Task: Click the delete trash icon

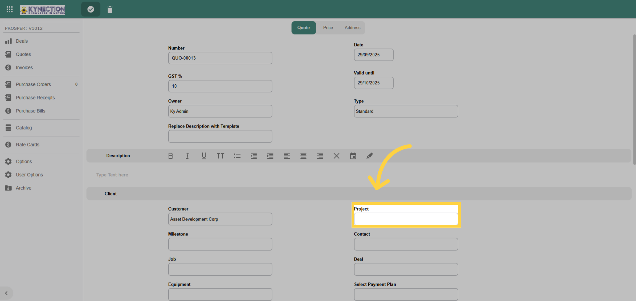Action: tap(110, 10)
